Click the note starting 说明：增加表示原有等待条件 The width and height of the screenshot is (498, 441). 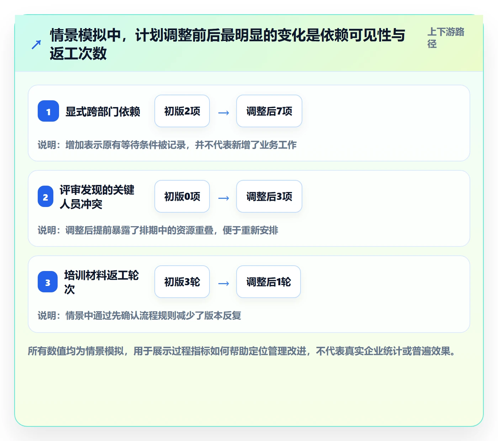pos(167,145)
